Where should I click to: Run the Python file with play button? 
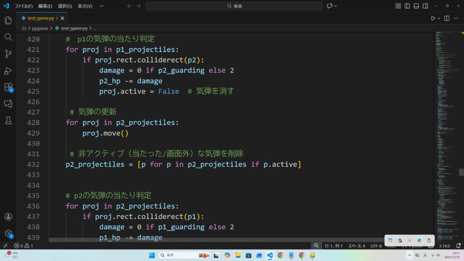[x=433, y=18]
